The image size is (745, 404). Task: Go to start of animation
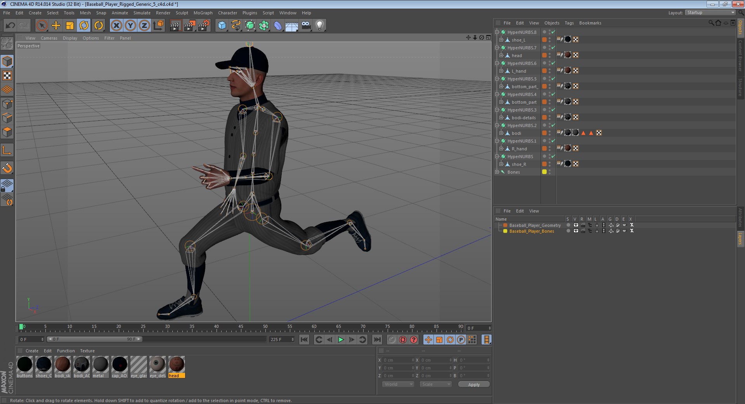[304, 340]
